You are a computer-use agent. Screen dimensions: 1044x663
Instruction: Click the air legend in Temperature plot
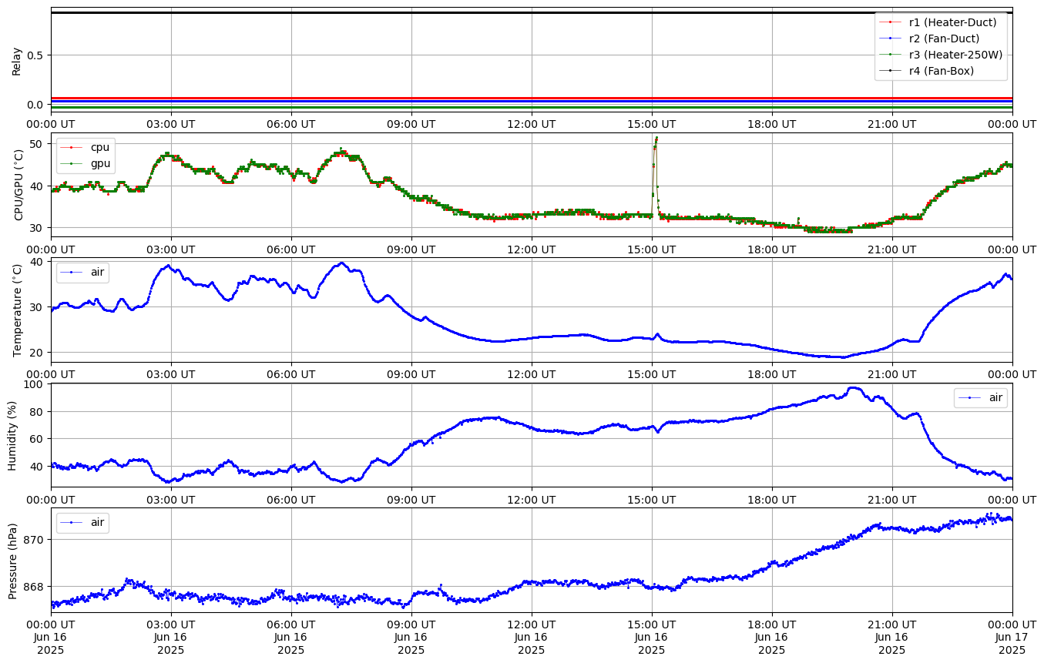coord(83,272)
